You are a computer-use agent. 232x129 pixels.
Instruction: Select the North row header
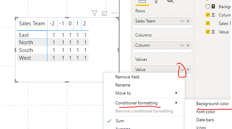(26, 43)
